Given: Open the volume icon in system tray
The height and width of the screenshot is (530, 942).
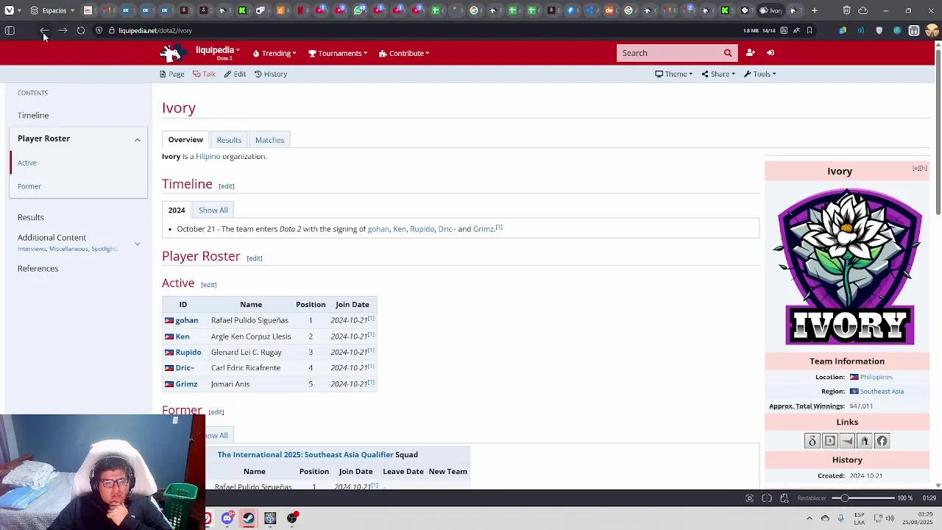Looking at the screenshot, I should pos(890,518).
